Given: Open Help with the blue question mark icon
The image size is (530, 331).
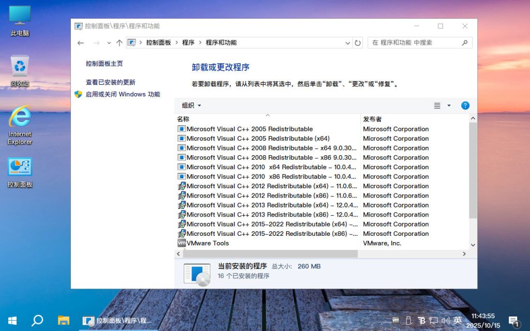Looking at the screenshot, I should tap(465, 106).
